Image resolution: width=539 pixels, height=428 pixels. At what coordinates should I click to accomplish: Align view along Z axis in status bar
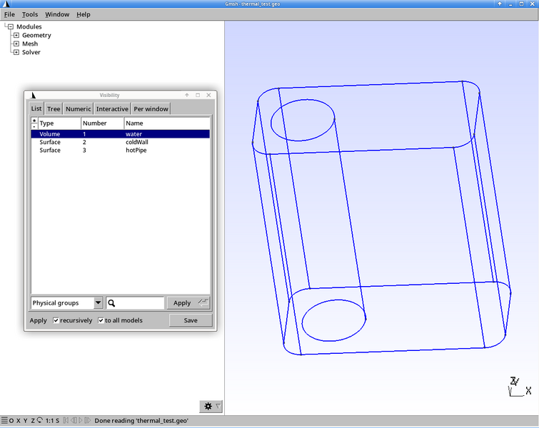(33, 420)
